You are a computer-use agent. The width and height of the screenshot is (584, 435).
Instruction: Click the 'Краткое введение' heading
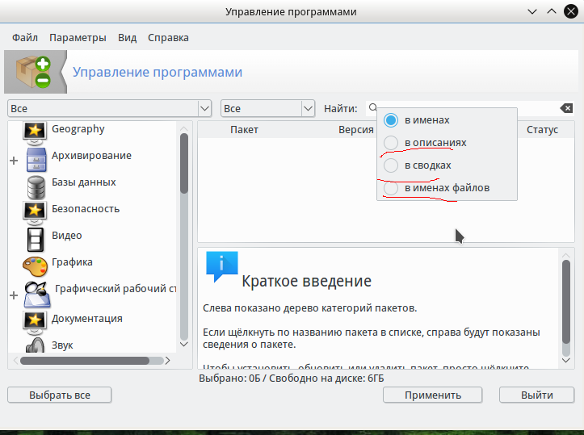tap(306, 281)
